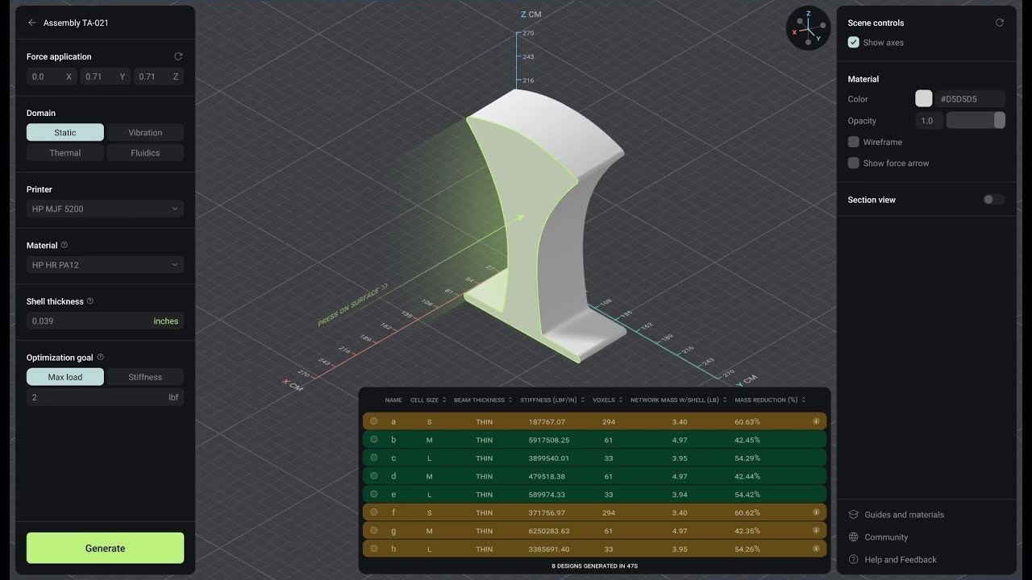Click the XYZ orientation gizmo

(x=808, y=28)
